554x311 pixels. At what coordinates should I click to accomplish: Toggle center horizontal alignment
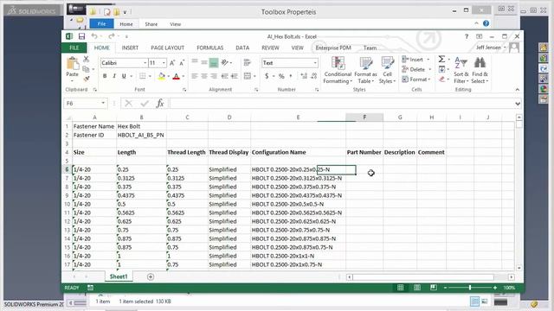click(x=204, y=76)
